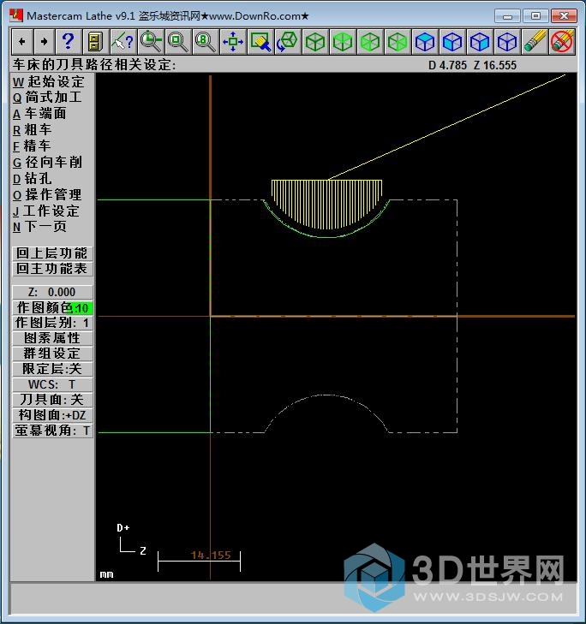
Task: Click the magnifier with green square icon
Action: click(177, 41)
